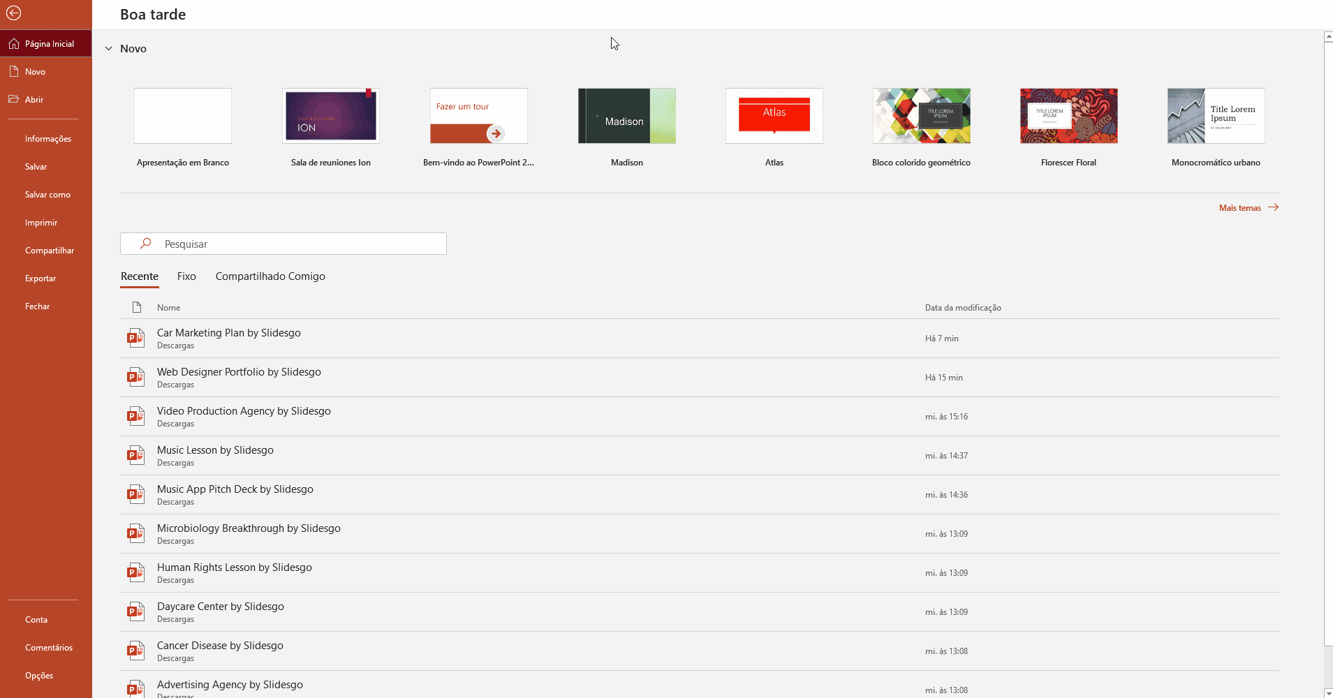The height and width of the screenshot is (698, 1333).
Task: Select the Monocromático urbano theme
Action: (1216, 116)
